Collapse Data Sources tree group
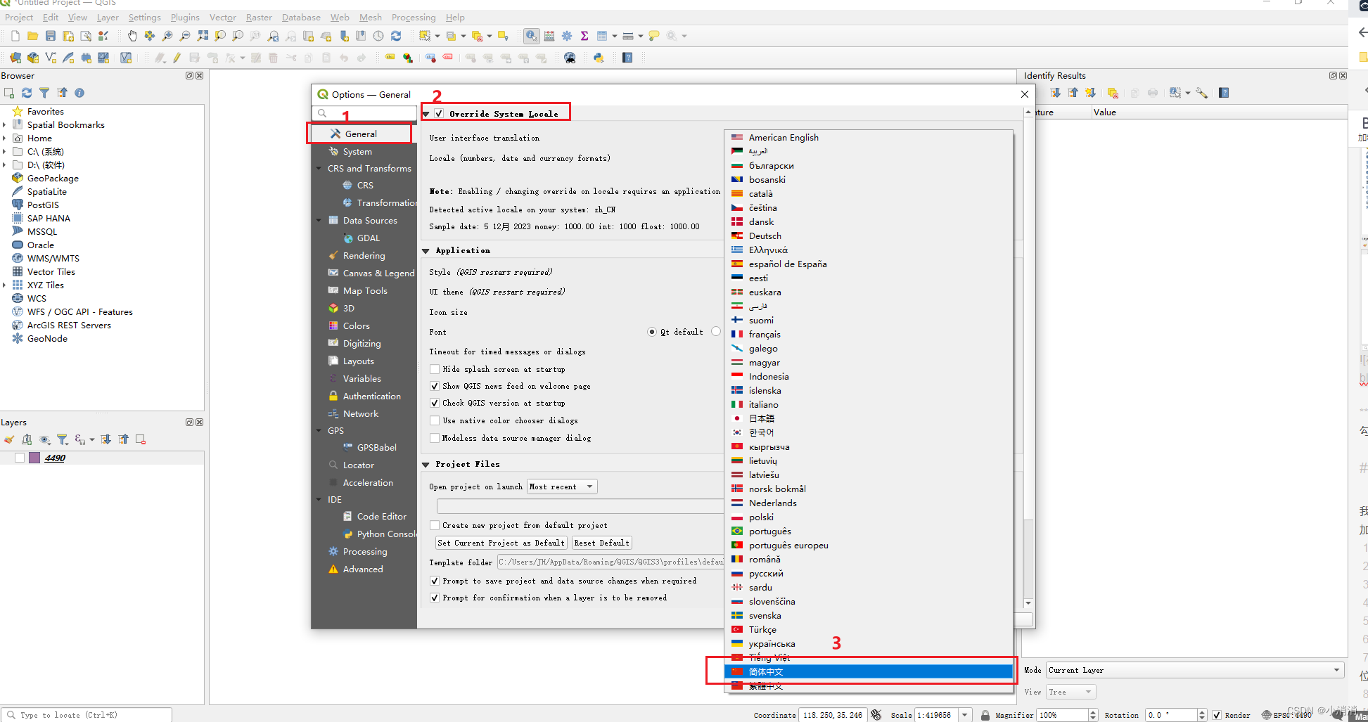The width and height of the screenshot is (1368, 722). 319,221
